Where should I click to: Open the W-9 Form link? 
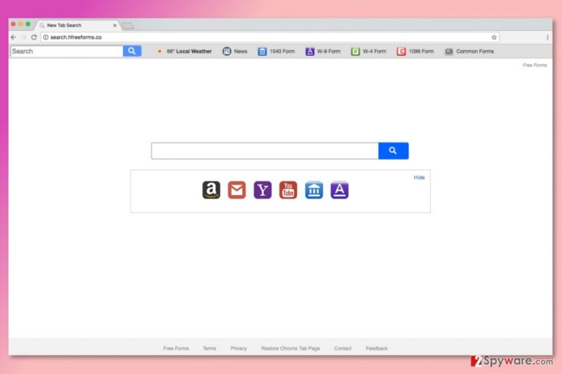click(329, 52)
